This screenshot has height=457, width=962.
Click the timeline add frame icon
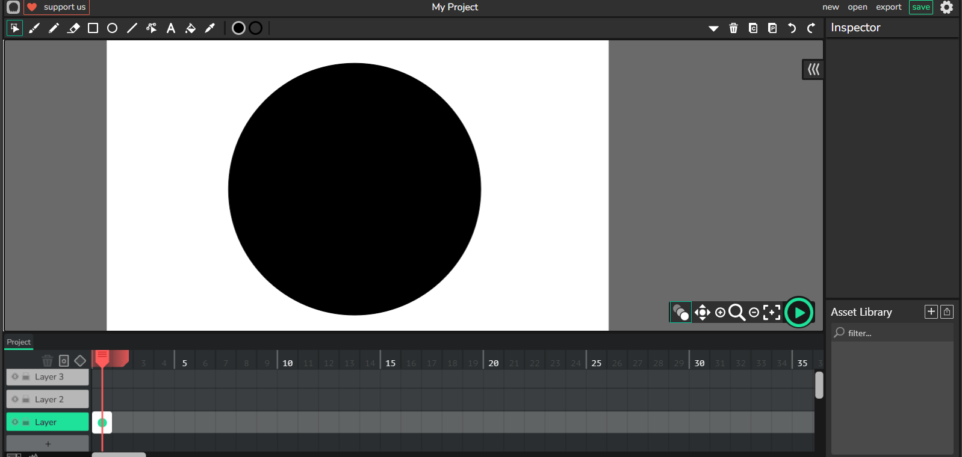(x=64, y=361)
